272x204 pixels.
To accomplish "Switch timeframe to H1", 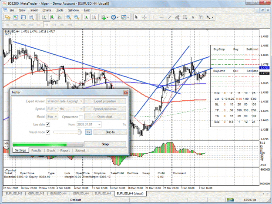I will (39, 25).
